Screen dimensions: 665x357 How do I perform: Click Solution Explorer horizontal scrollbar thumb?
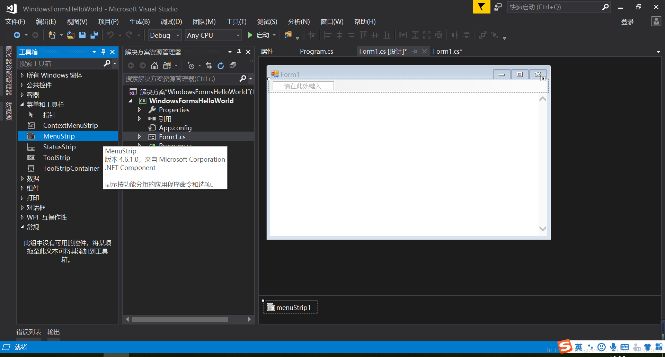180,319
